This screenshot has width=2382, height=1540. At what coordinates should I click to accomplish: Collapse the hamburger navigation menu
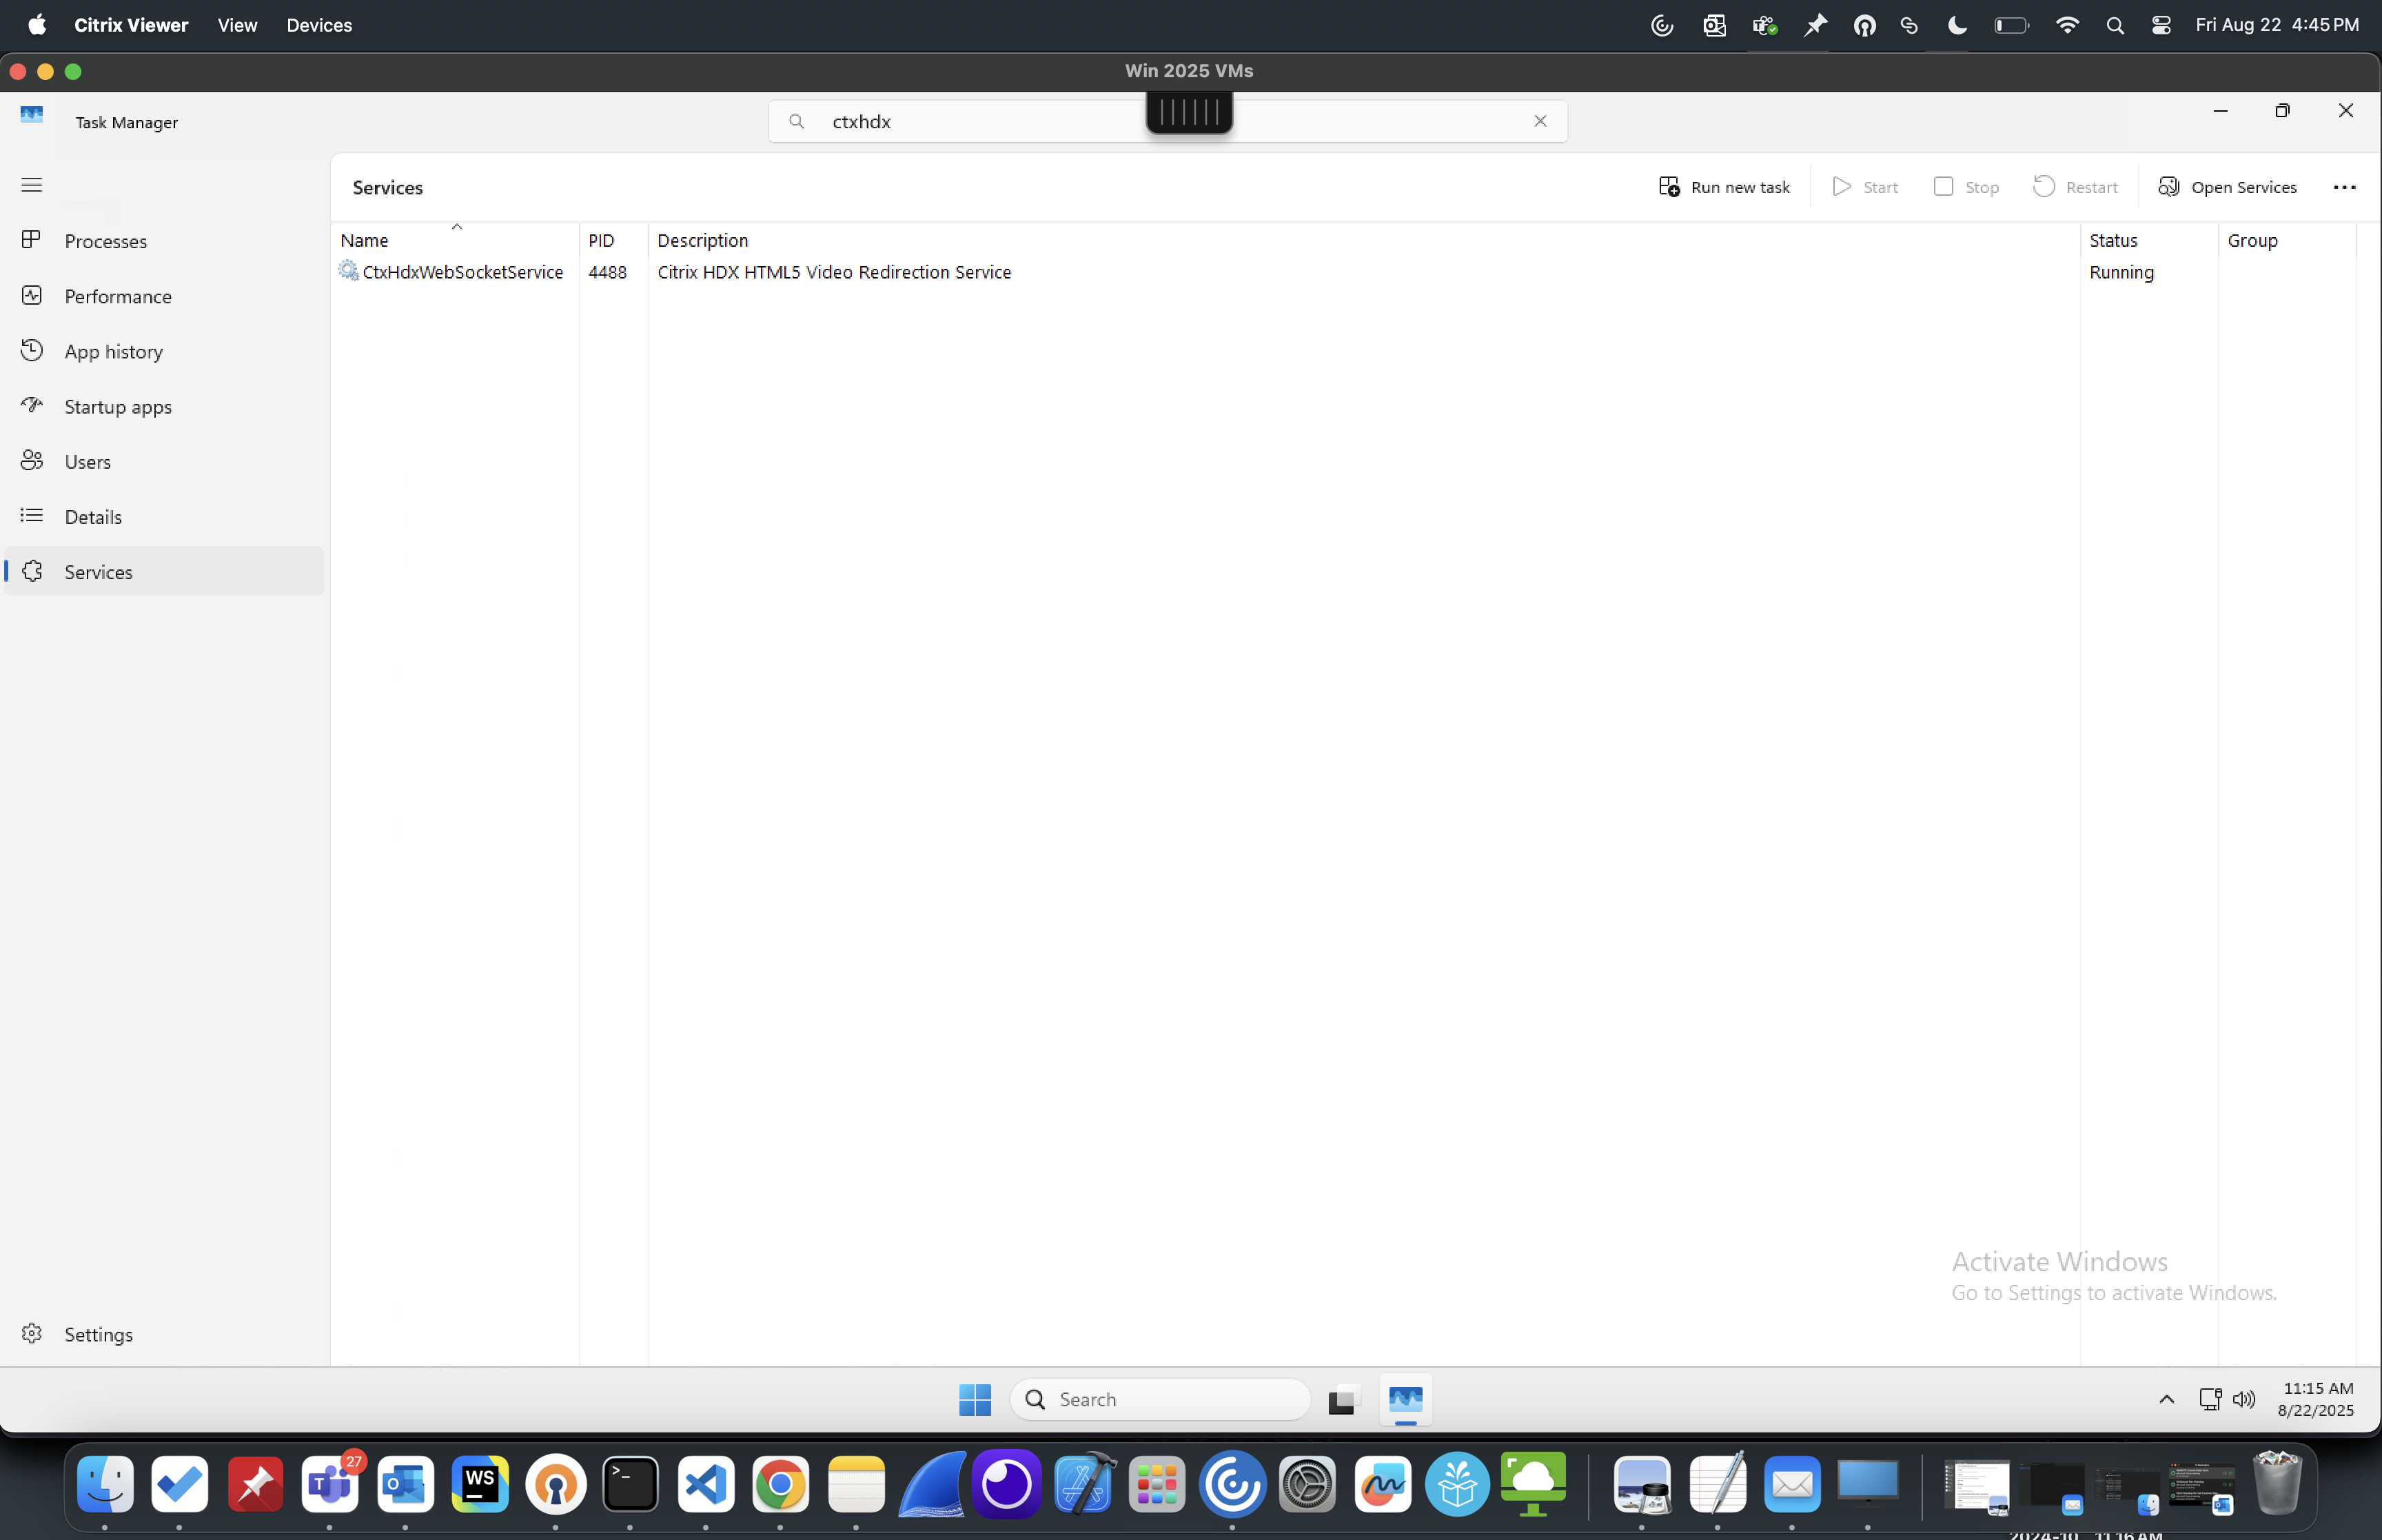[32, 185]
